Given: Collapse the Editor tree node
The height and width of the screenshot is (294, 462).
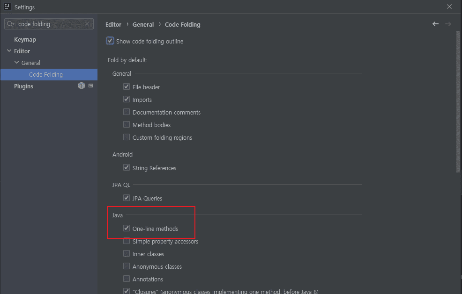Looking at the screenshot, I should click(9, 51).
